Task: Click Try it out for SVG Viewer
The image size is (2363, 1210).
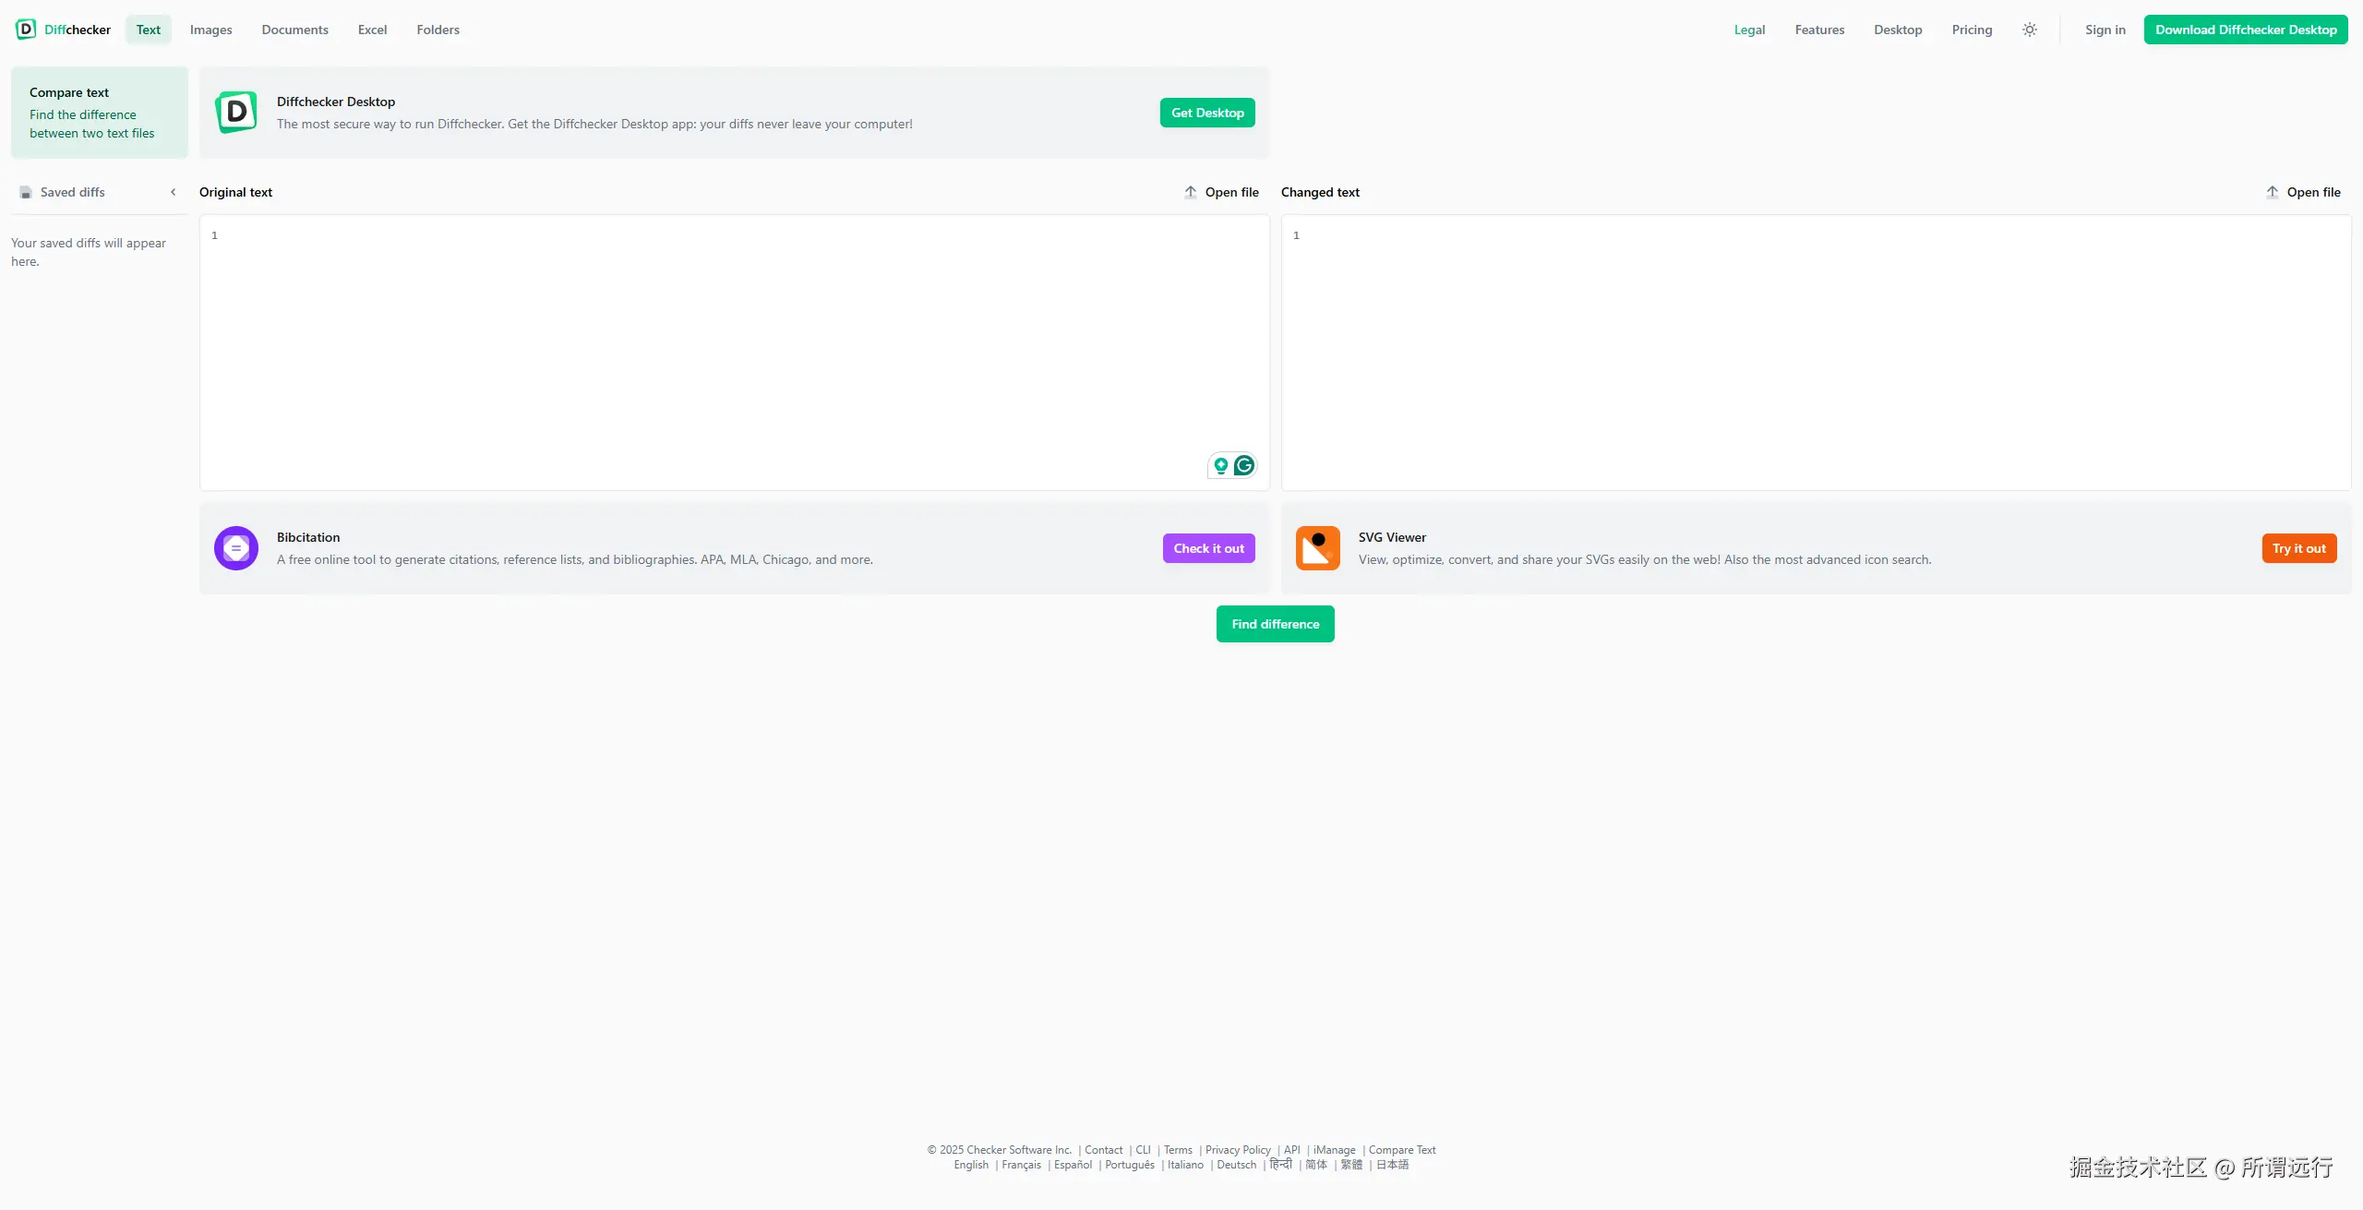Action: 2298,548
